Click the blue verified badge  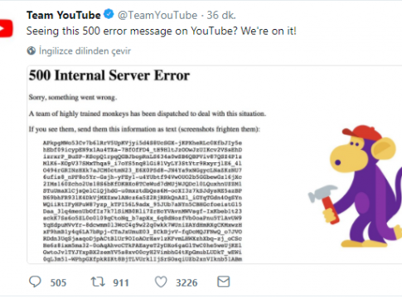tap(109, 14)
